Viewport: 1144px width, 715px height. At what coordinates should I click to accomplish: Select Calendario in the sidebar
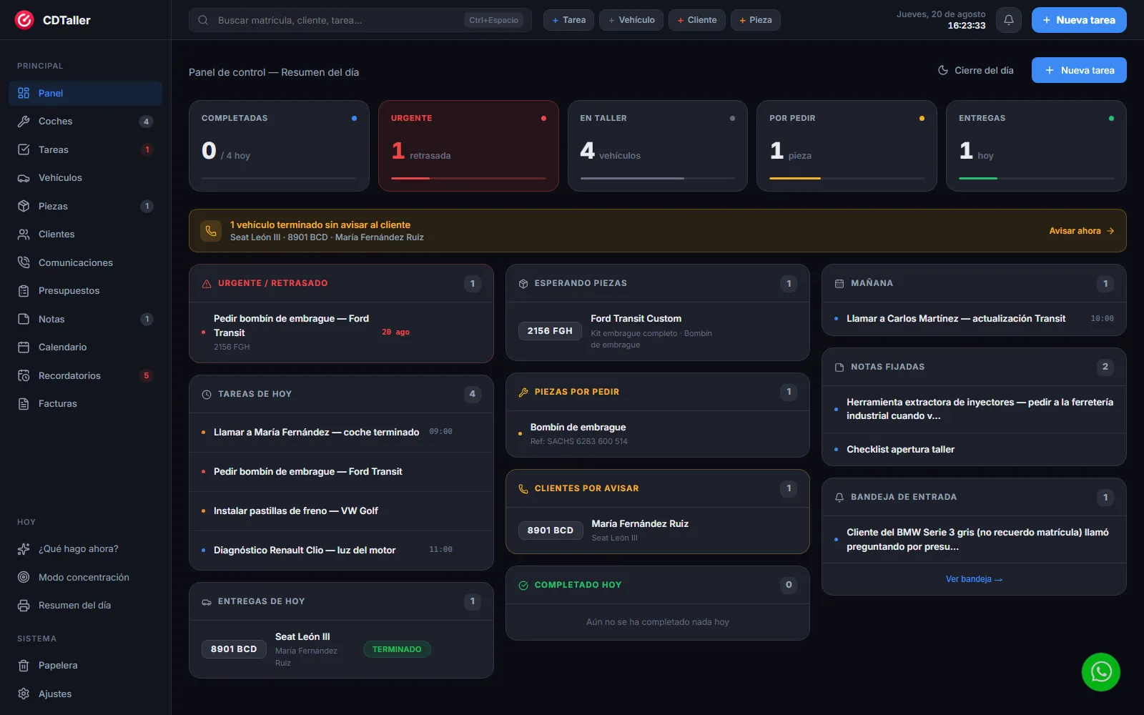[x=86, y=347]
